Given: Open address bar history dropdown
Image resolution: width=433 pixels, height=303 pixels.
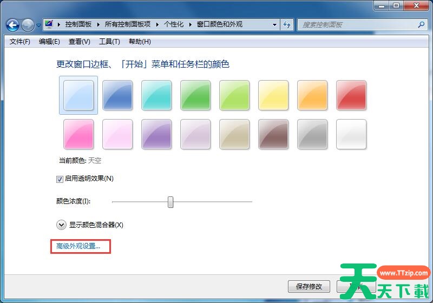Looking at the screenshot, I should pos(274,24).
